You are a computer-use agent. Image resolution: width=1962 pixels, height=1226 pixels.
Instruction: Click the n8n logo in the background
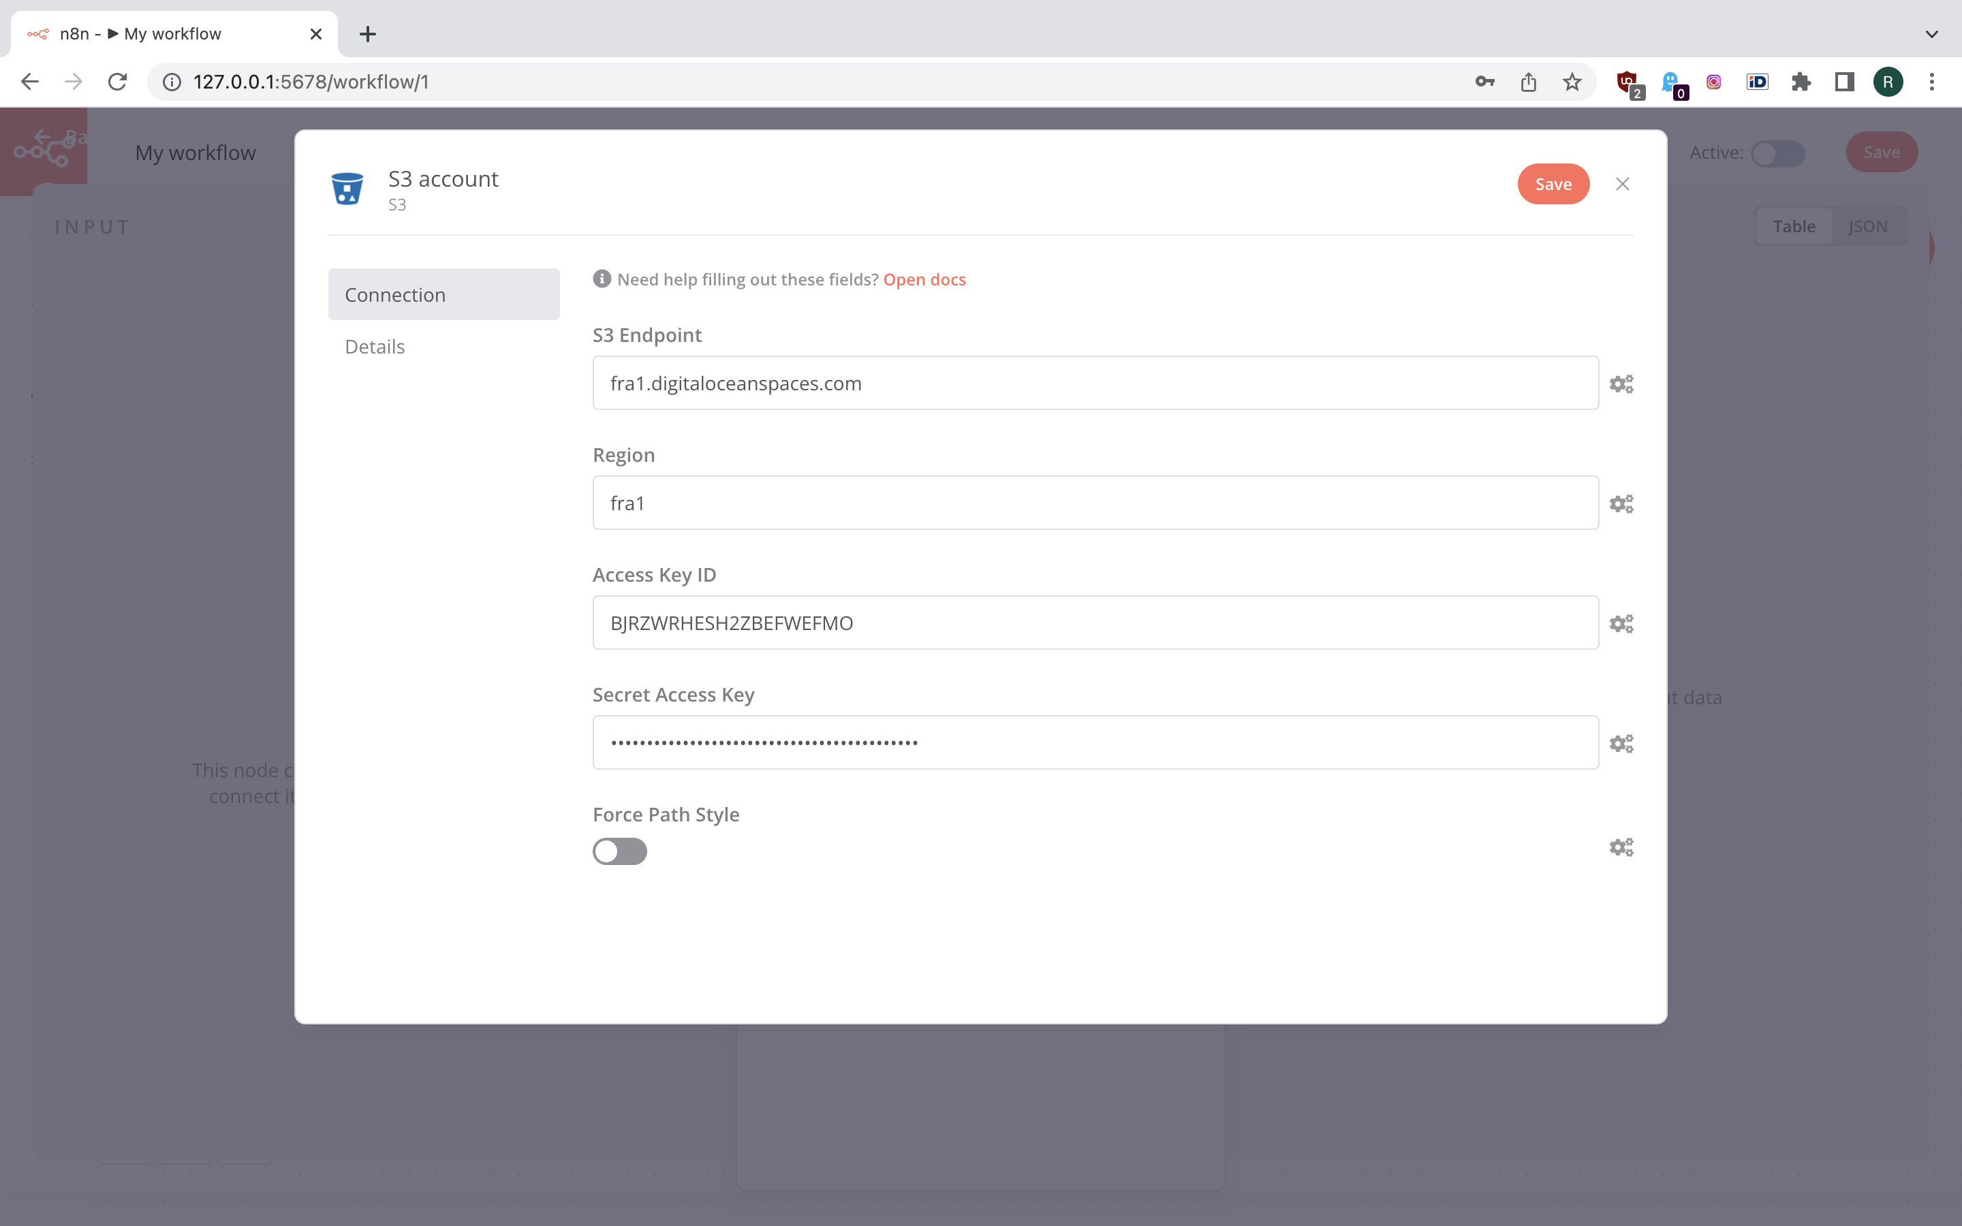[x=44, y=151]
